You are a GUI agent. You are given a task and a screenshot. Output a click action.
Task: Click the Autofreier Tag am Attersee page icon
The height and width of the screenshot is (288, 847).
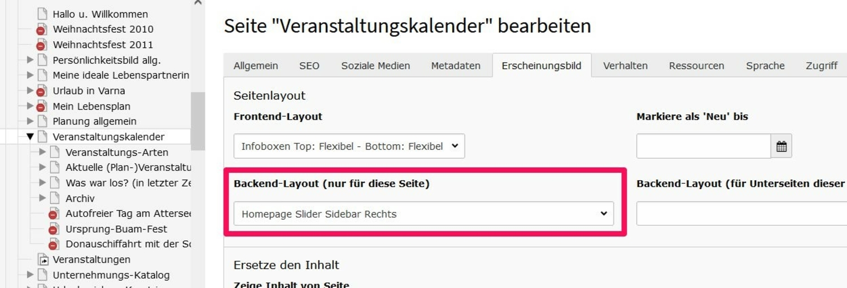(x=54, y=214)
